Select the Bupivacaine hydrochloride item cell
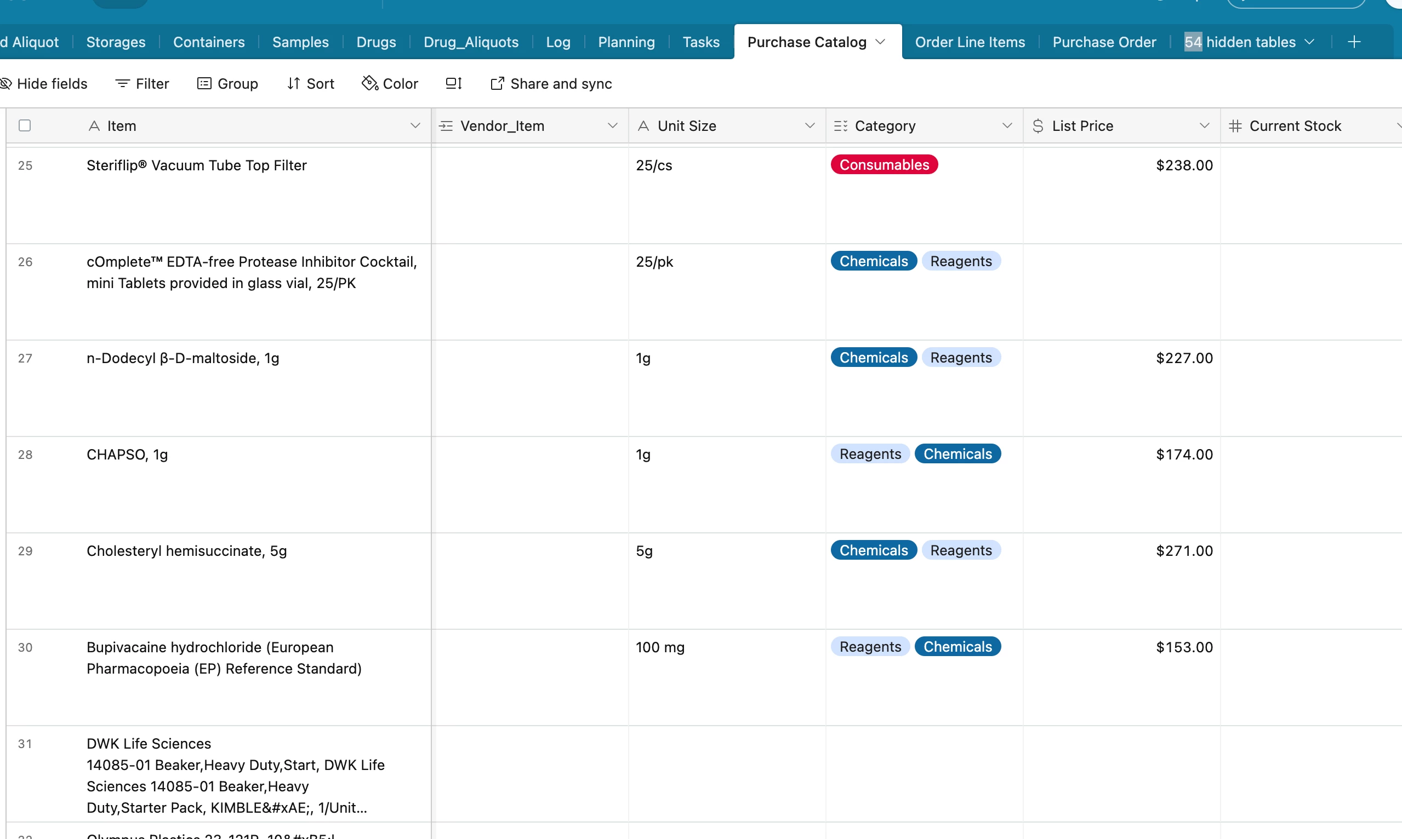The image size is (1402, 839). click(218, 678)
